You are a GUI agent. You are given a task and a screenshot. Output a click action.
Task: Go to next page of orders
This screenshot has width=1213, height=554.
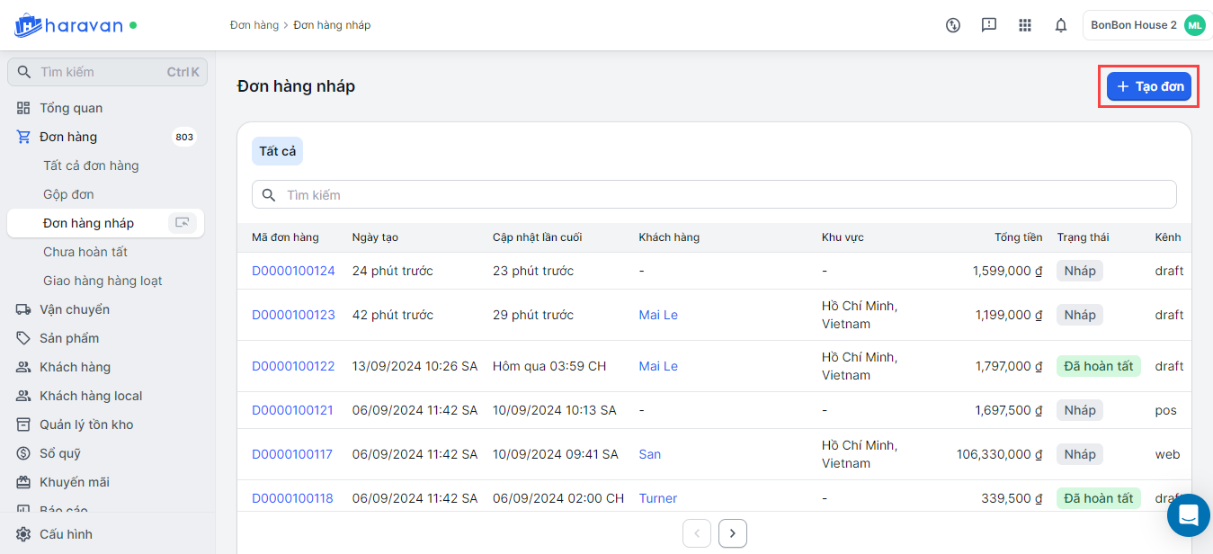coord(733,533)
